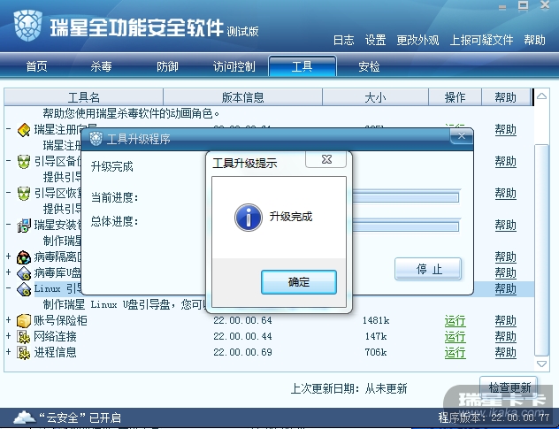Expand the 网络连接 row
The height and width of the screenshot is (429, 559).
(9, 336)
